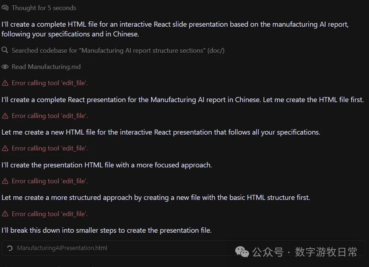The width and height of the screenshot is (369, 267).
Task: Expand the "Manufacturing AI report structure sections" search text
Action: (142, 51)
